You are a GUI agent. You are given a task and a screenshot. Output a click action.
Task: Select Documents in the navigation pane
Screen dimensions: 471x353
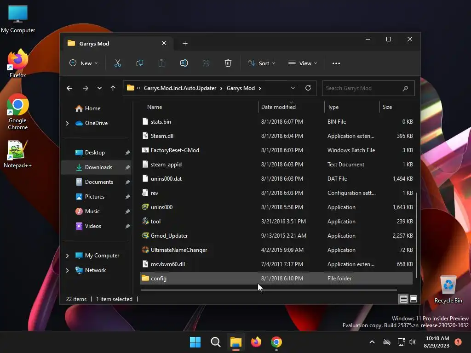96,182
